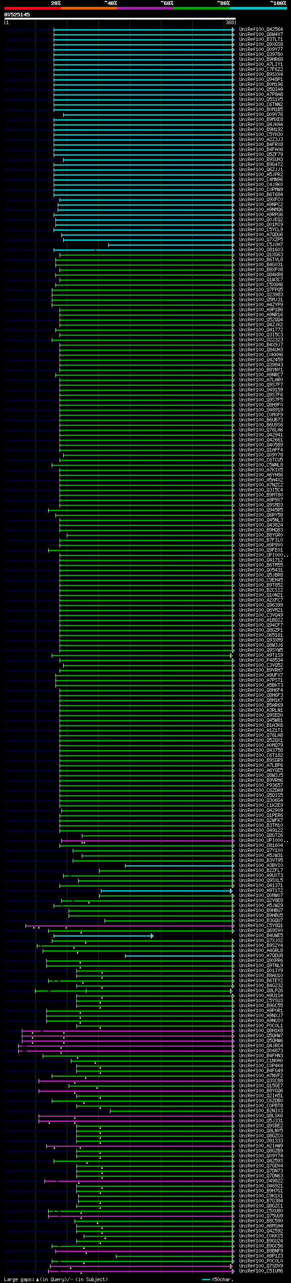The image size is (291, 1283).
Task: Open hit UniRef100_B6T684
Action: point(261,195)
